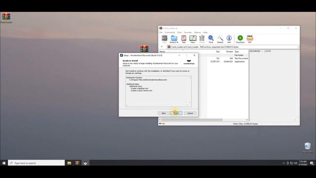Click the Install button in setup
The image size is (316, 178).
(x=176, y=113)
